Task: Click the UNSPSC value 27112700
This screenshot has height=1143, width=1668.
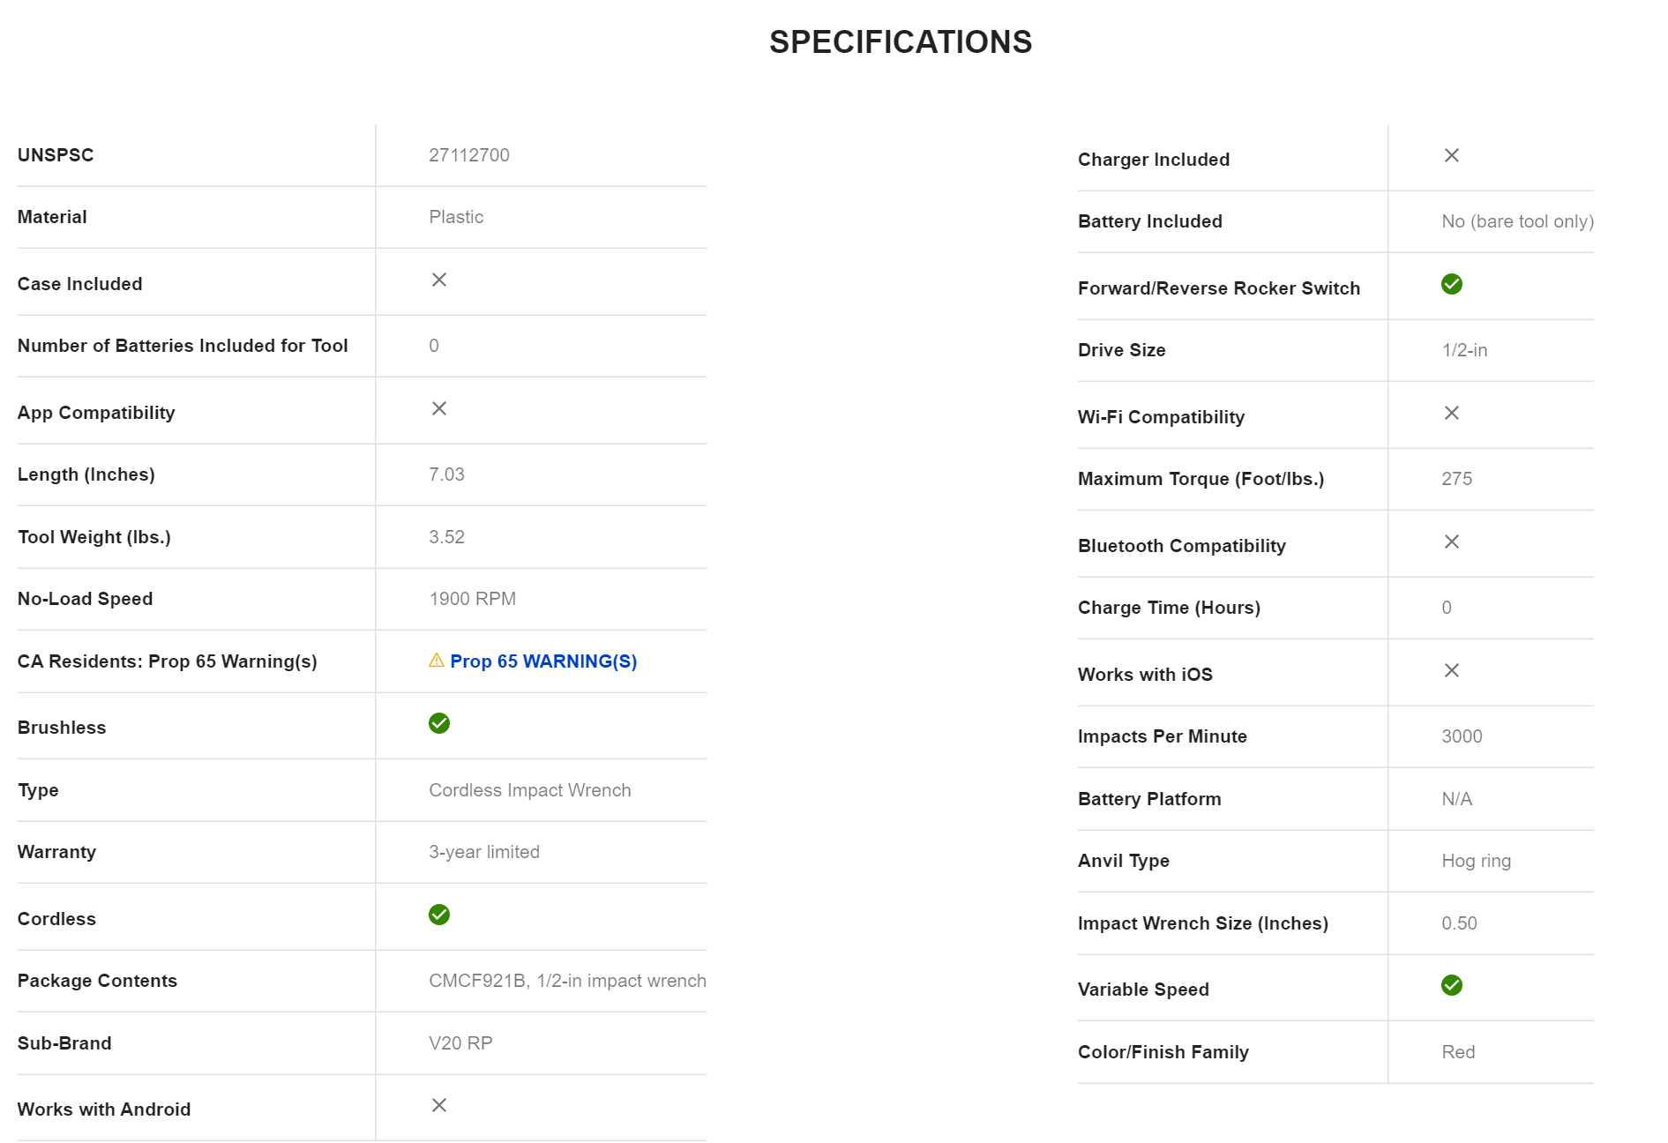Action: pos(468,155)
